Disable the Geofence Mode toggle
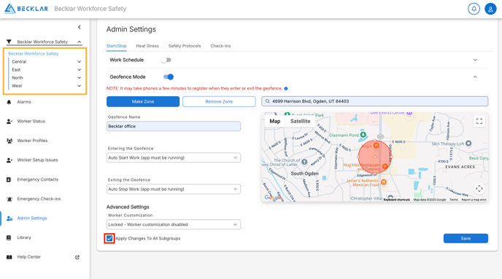 (169, 76)
